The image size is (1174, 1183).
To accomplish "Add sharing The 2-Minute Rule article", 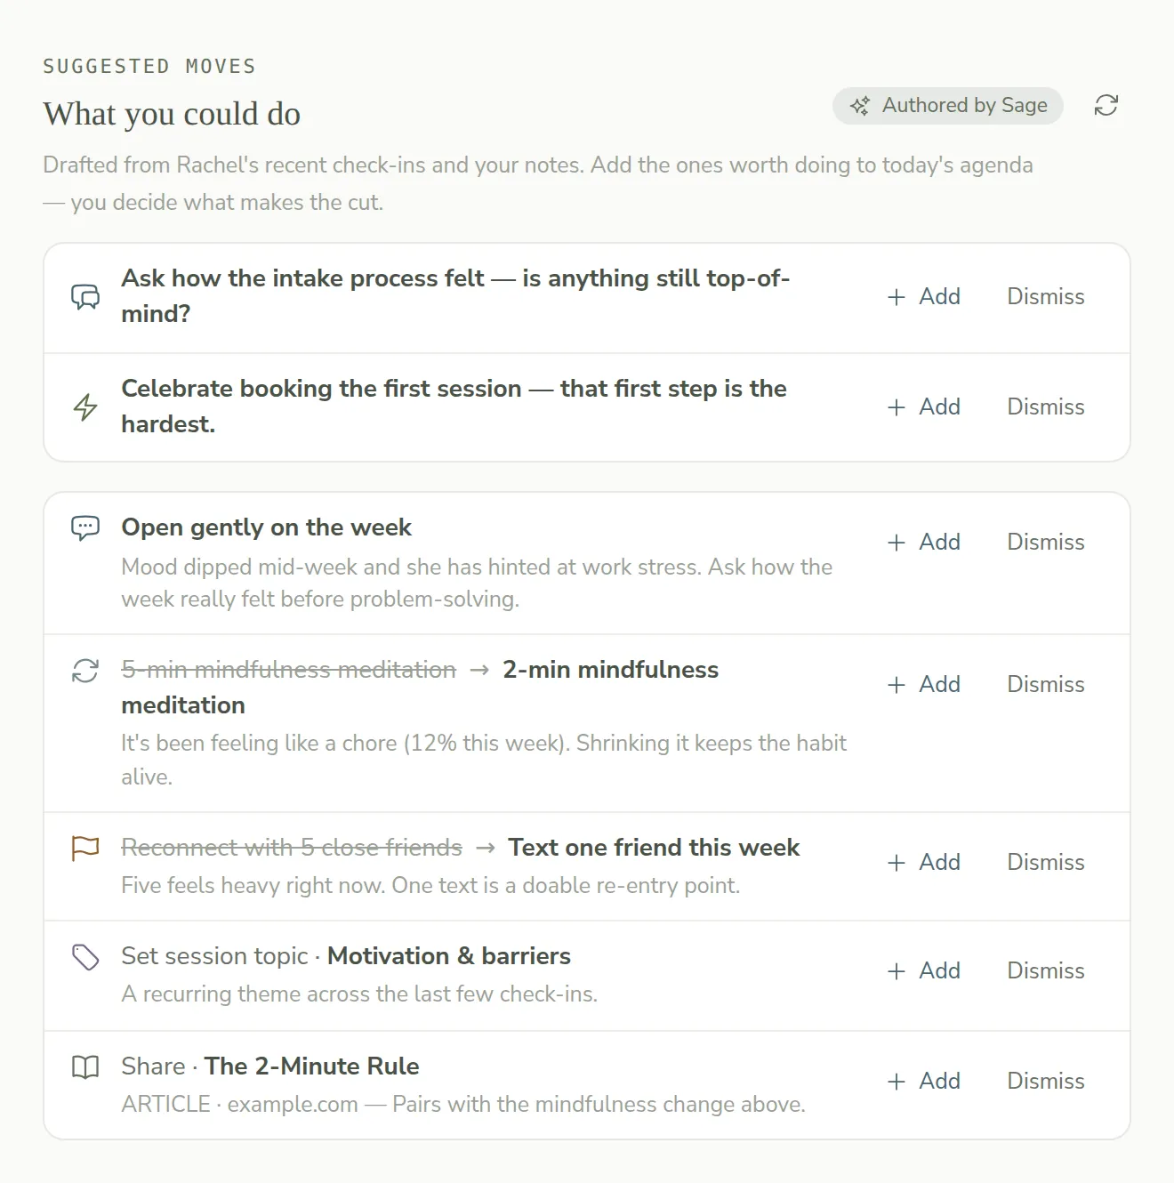I will point(924,1081).
